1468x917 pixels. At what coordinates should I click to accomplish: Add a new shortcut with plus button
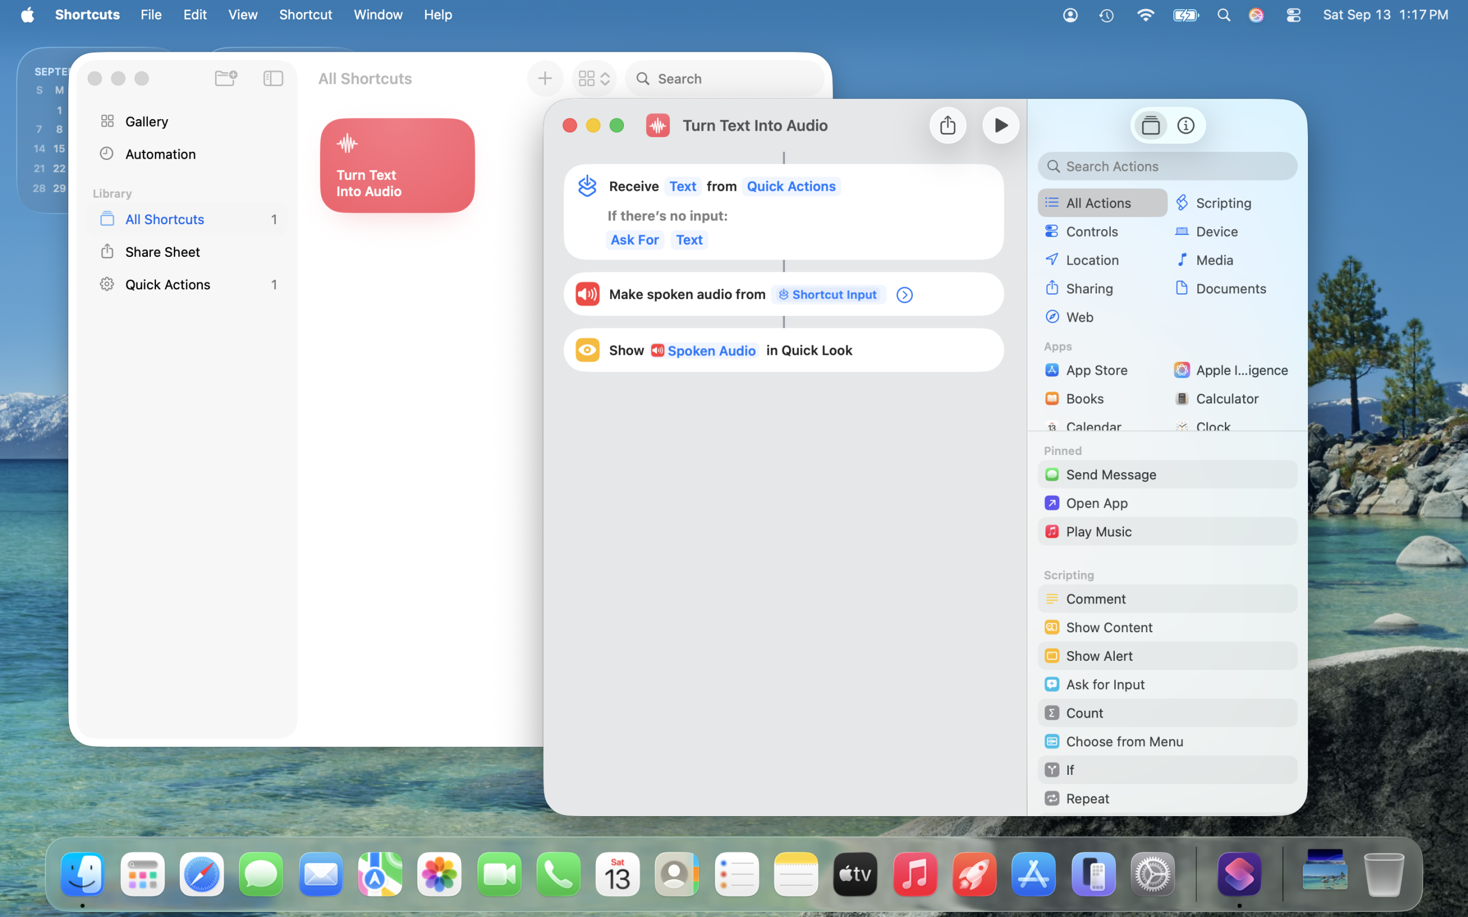(545, 79)
